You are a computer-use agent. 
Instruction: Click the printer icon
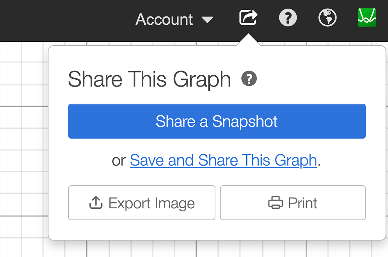pos(275,203)
